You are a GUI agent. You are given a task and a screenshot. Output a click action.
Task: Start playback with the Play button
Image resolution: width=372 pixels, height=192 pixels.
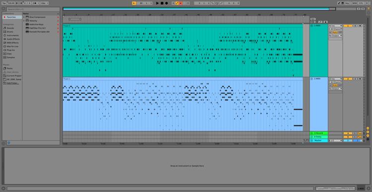coord(157,3)
